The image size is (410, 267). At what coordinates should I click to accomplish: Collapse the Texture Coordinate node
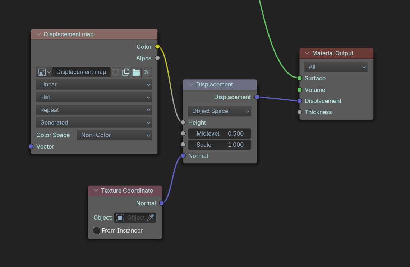point(96,191)
